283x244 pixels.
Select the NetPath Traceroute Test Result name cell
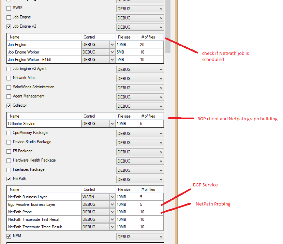[44, 219]
